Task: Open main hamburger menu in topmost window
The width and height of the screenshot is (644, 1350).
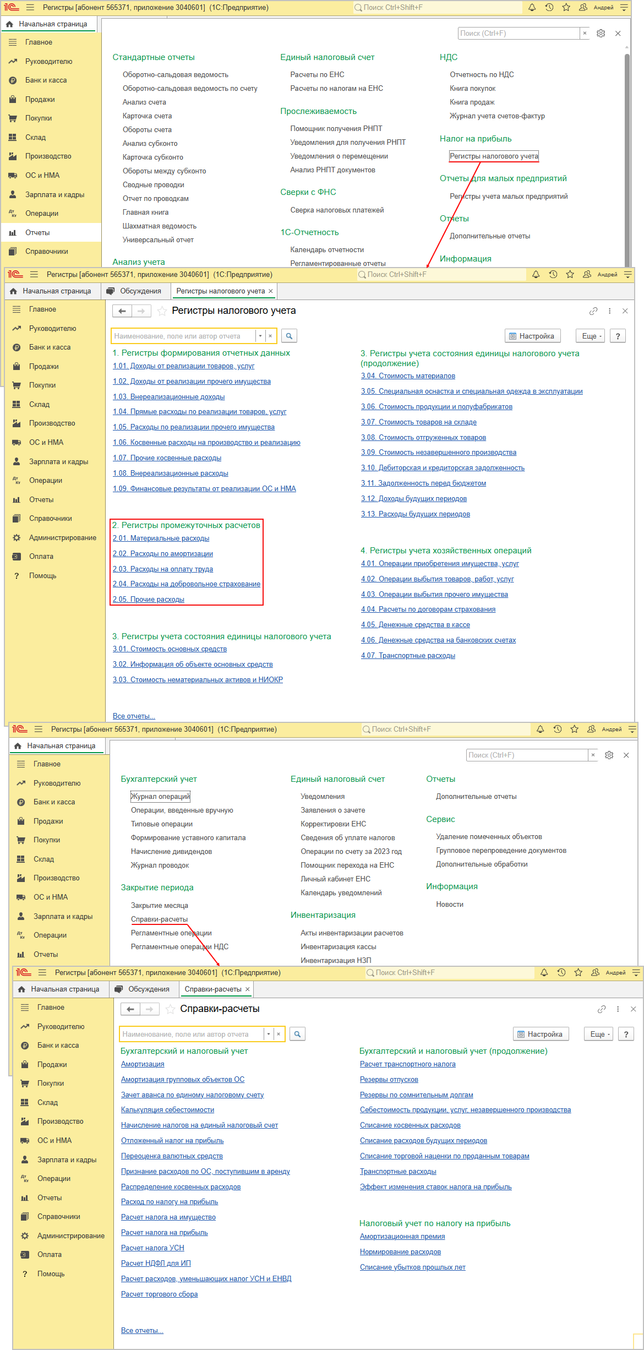Action: [x=30, y=7]
